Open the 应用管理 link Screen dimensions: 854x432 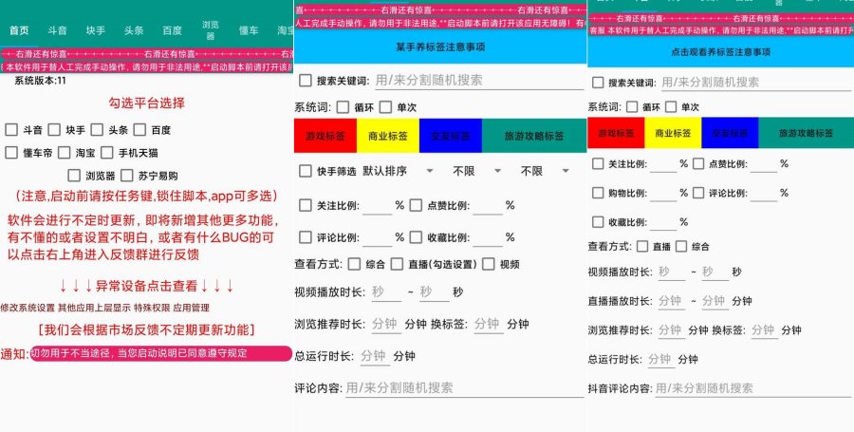coord(191,308)
